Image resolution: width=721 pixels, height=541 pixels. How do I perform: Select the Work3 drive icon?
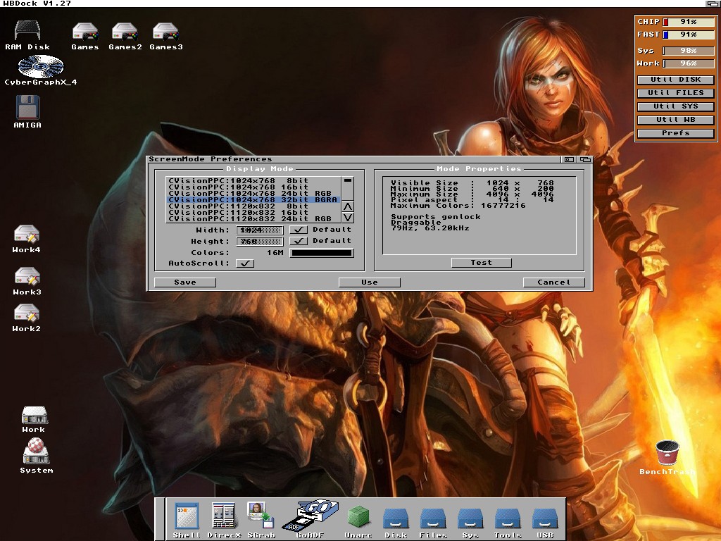(27, 276)
